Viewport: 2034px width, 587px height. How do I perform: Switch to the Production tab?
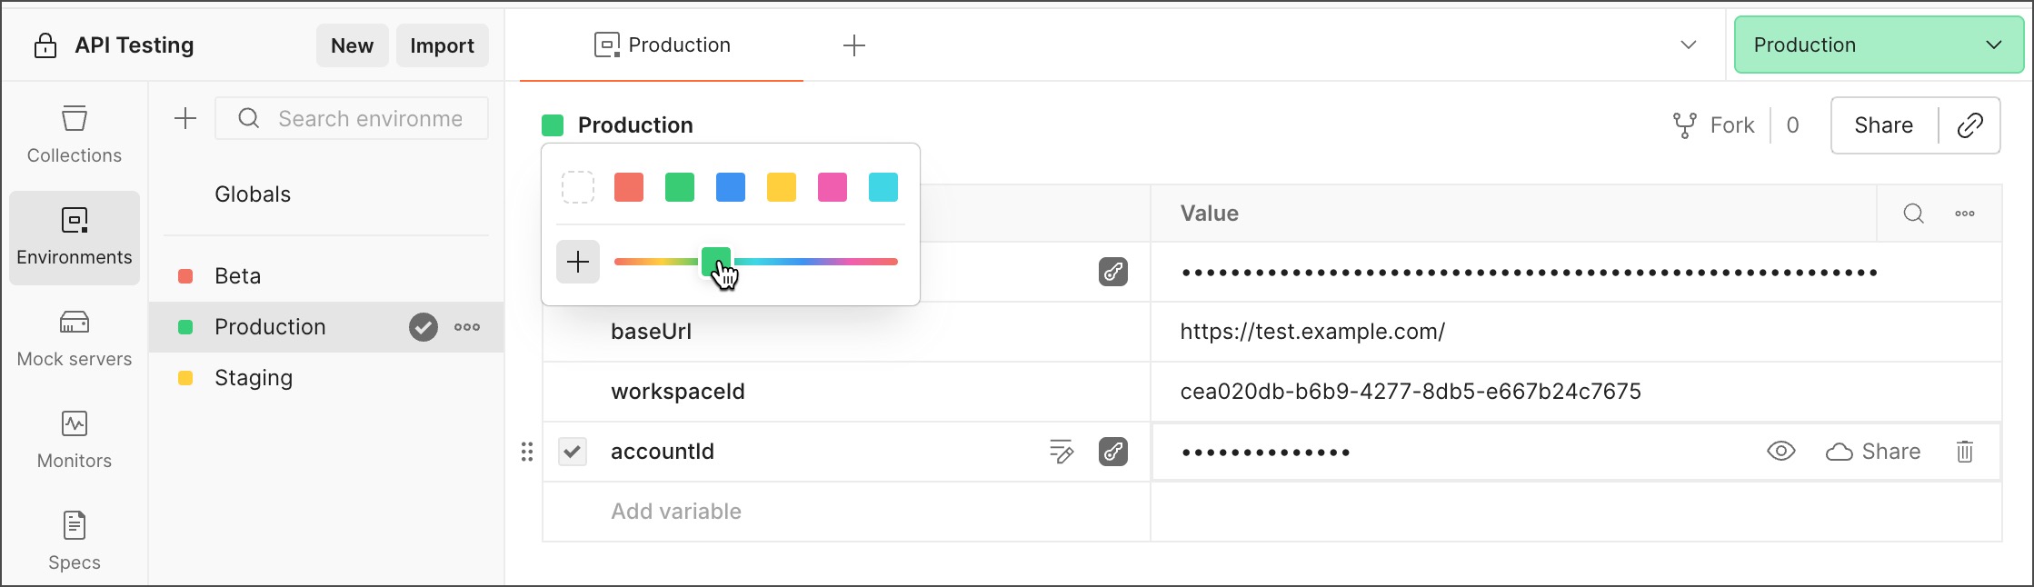coord(676,45)
